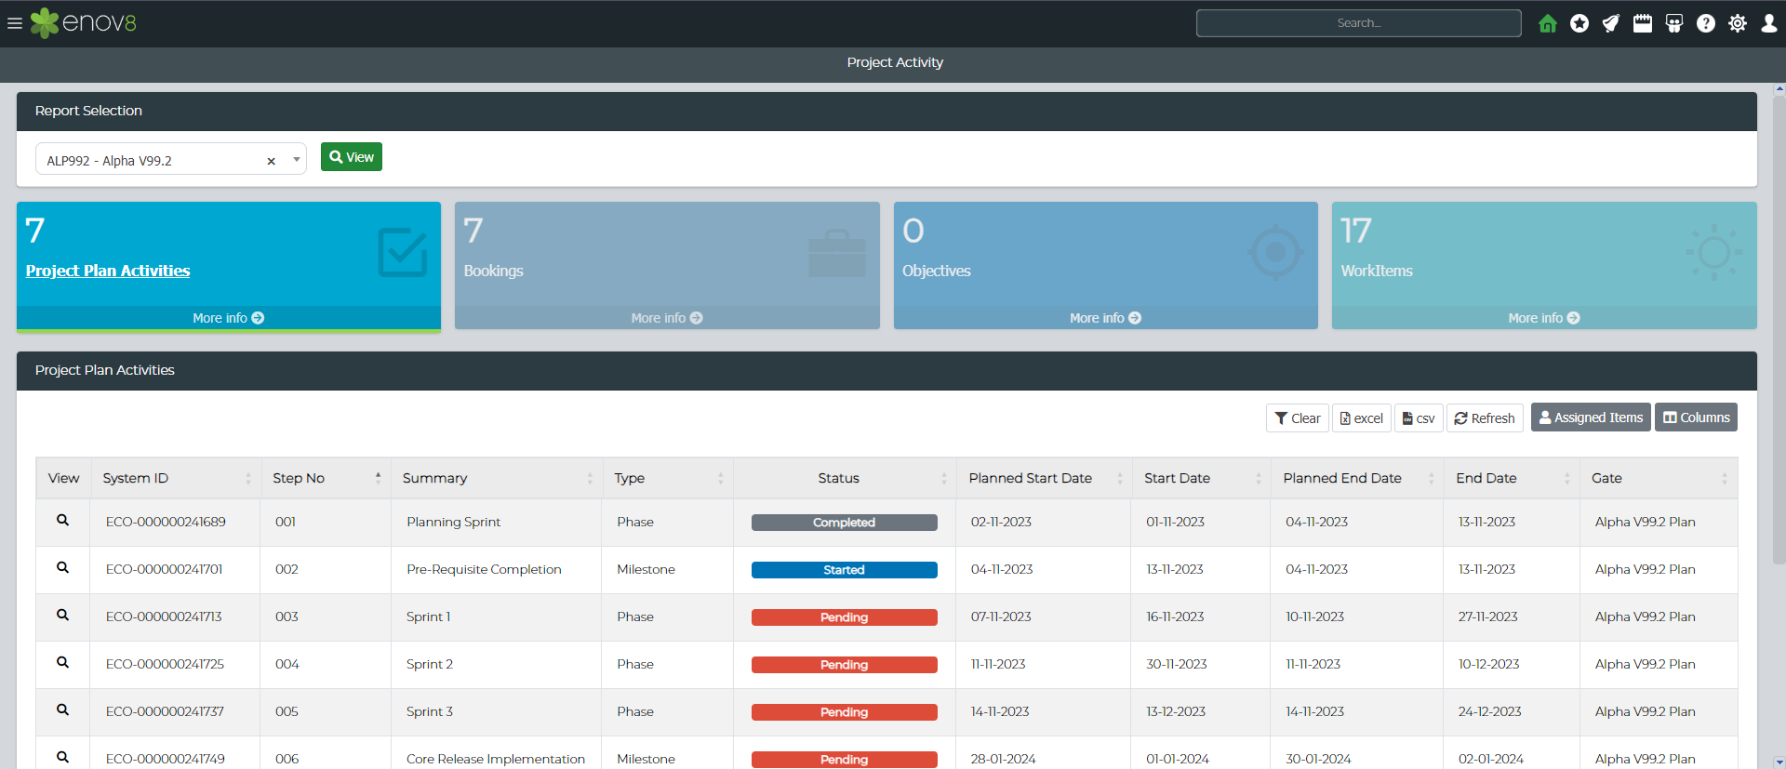Sort by Summary column

coord(497,478)
